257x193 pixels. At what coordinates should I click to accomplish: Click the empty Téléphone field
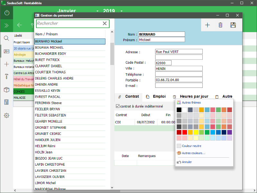click(x=179, y=74)
